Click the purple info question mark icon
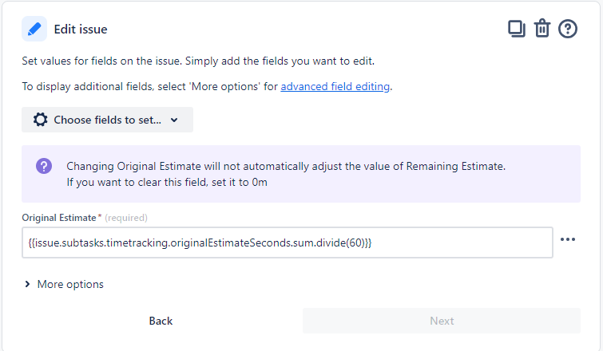 tap(44, 166)
